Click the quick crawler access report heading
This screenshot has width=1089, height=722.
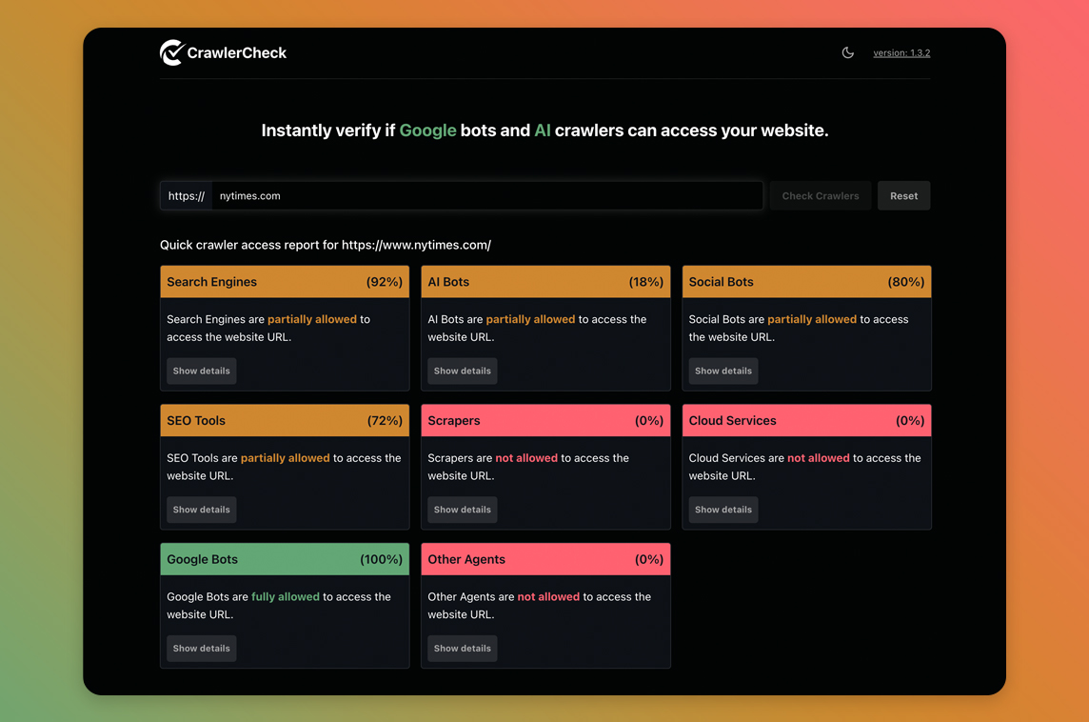click(325, 246)
